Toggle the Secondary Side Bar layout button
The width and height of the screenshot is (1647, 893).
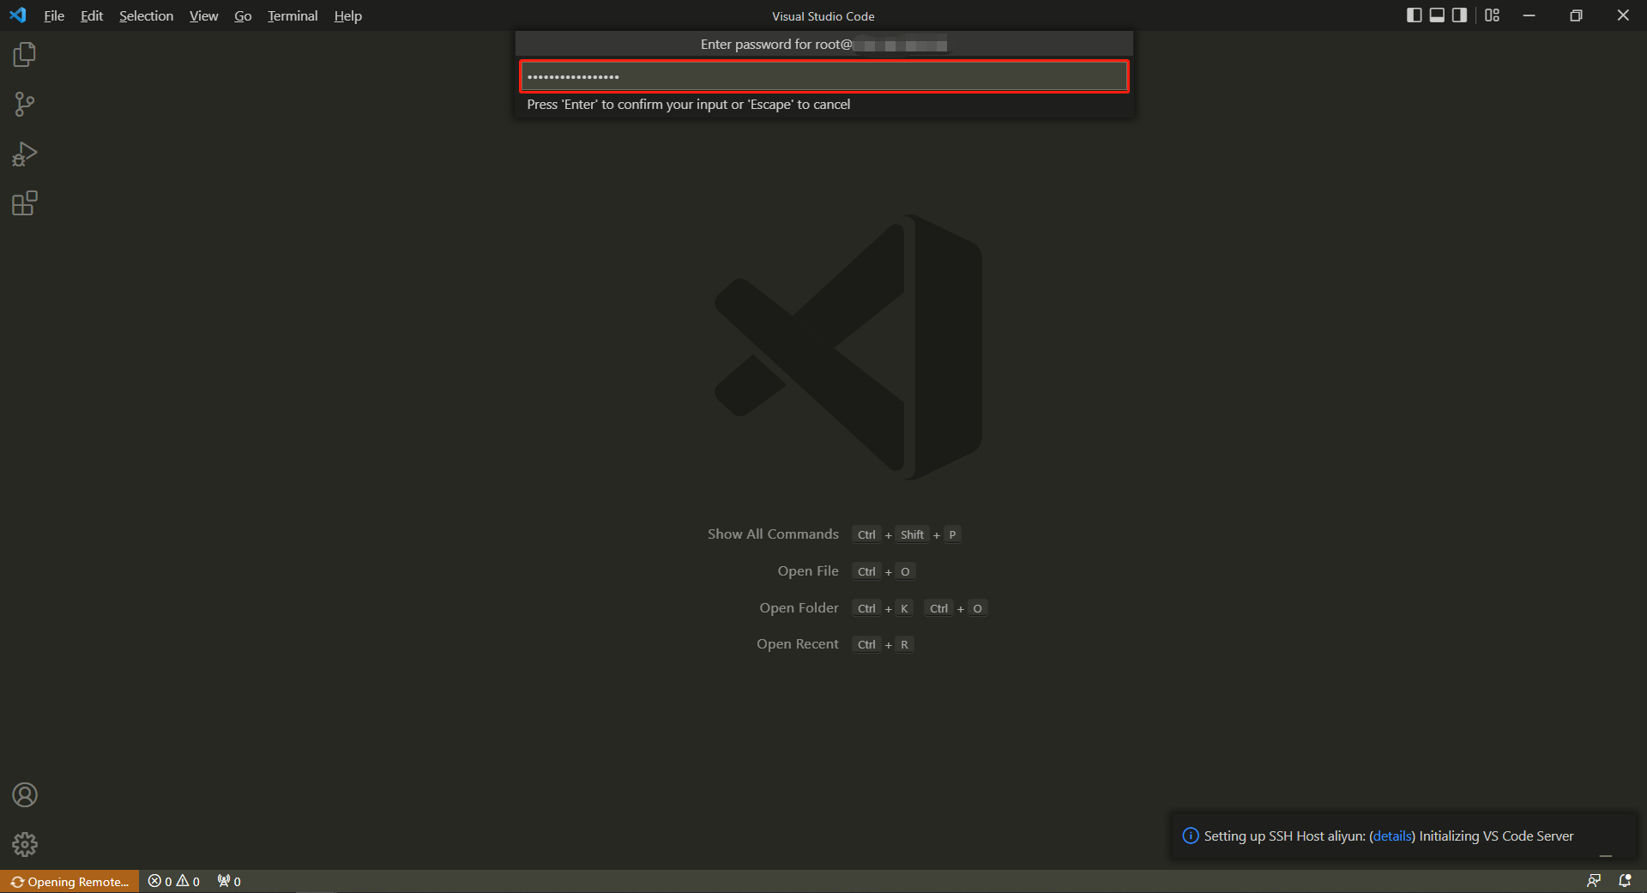click(x=1459, y=15)
